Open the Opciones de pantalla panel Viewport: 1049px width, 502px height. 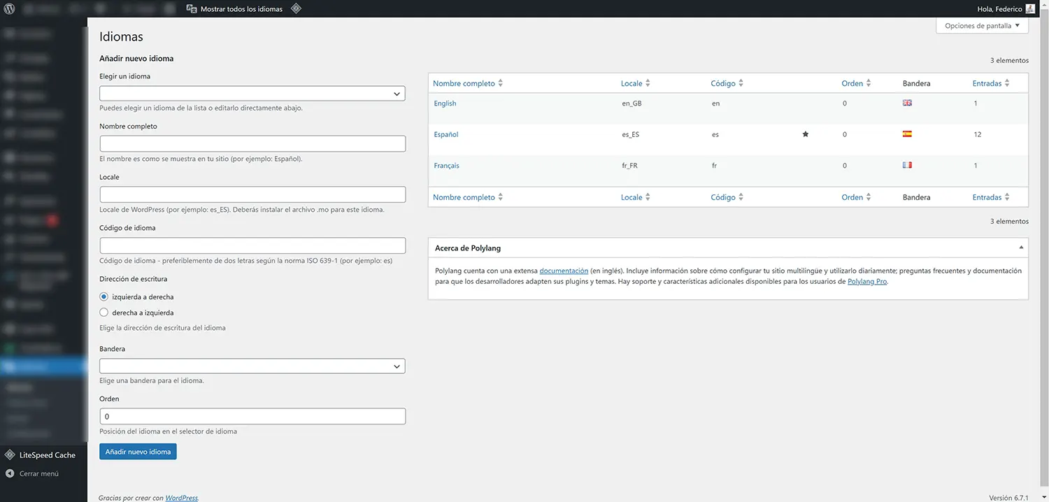[981, 25]
